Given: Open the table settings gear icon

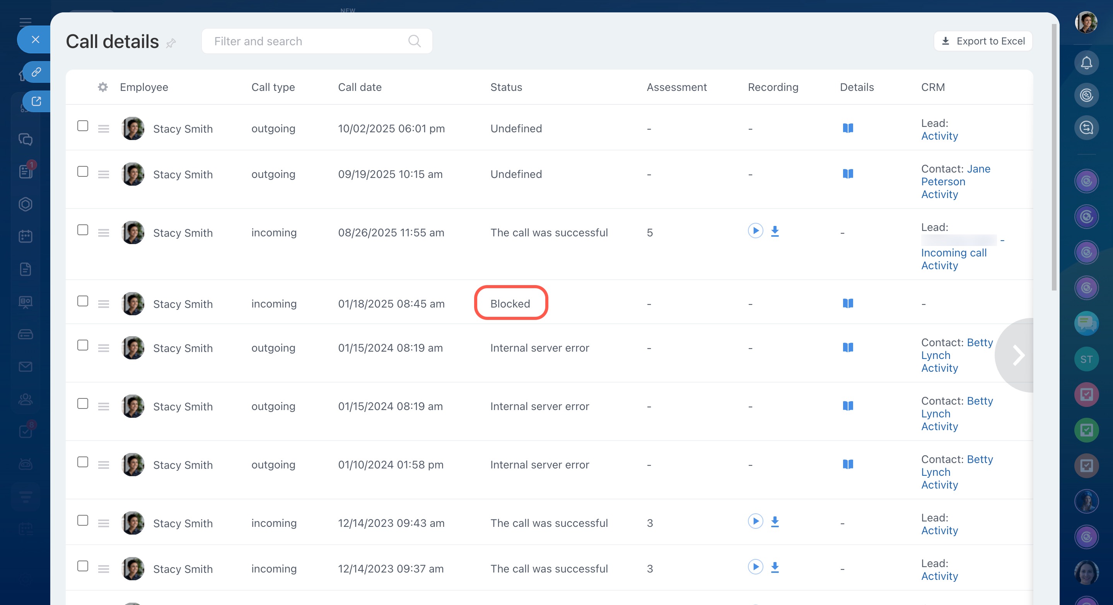Looking at the screenshot, I should coord(102,87).
